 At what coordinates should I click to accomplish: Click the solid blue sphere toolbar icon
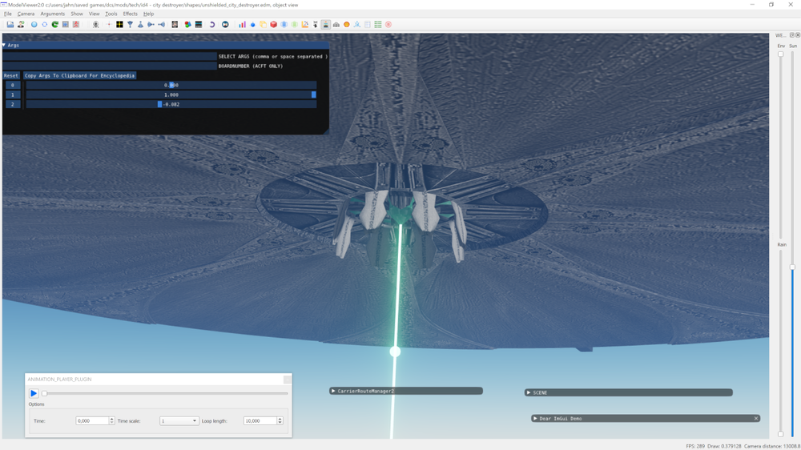34,25
